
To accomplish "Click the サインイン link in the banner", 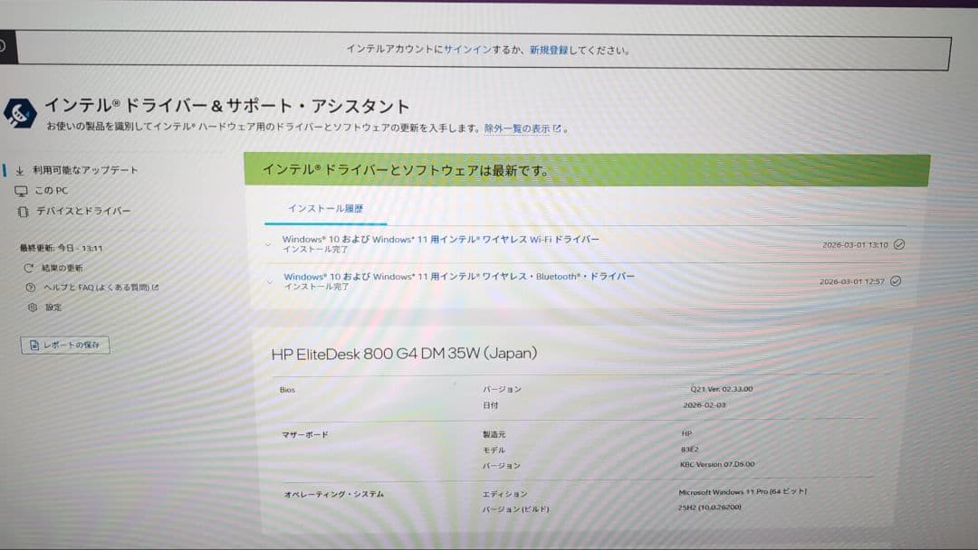I will pyautogui.click(x=467, y=49).
